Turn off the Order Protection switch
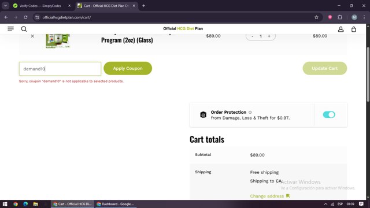370x208 pixels. click(x=329, y=114)
